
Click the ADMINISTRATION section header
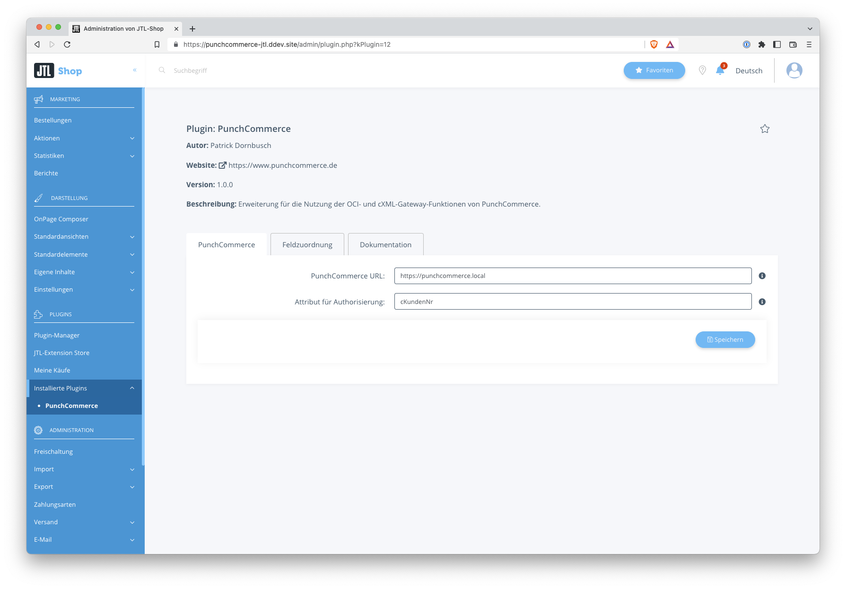71,430
